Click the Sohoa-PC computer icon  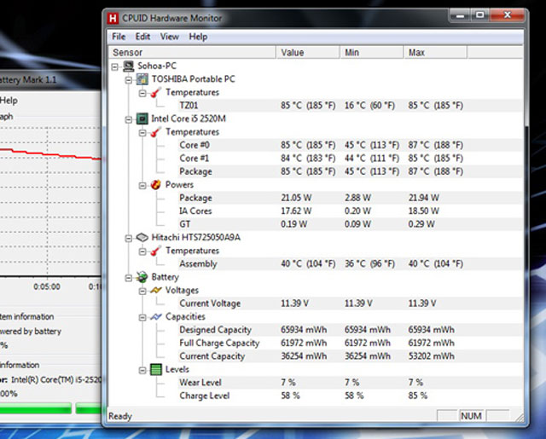(129, 66)
